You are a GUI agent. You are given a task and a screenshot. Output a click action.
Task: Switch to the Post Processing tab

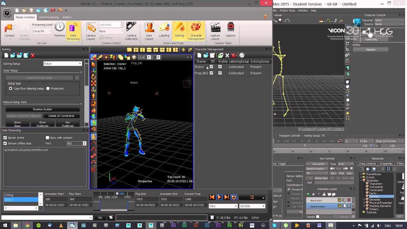coord(49,17)
